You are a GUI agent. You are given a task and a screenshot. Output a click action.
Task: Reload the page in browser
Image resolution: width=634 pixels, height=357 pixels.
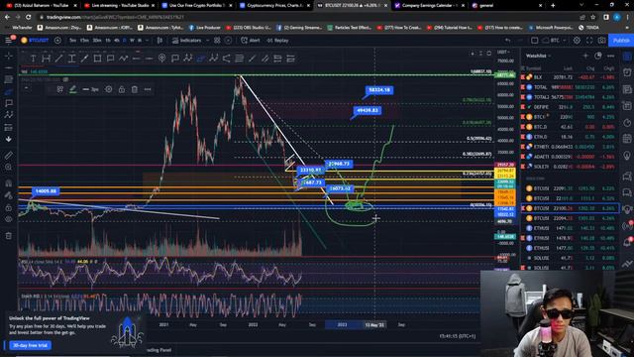(x=29, y=17)
